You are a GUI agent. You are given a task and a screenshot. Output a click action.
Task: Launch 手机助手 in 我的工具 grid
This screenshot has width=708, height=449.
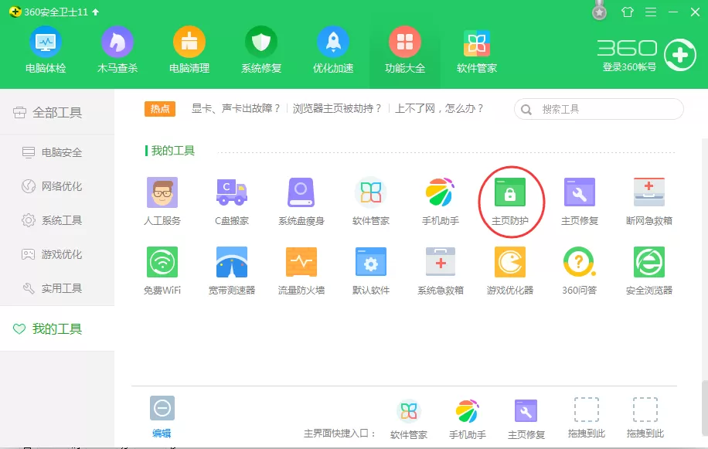click(441, 201)
